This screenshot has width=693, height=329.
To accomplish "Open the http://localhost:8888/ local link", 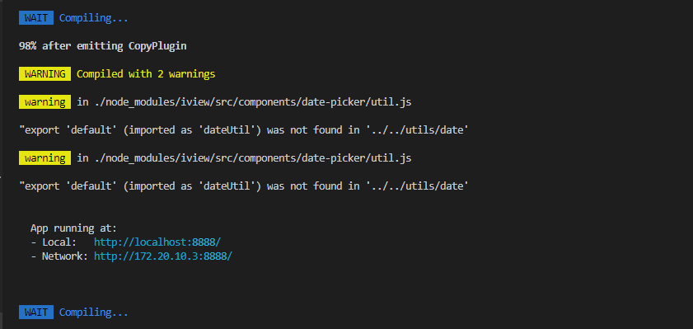I will click(157, 242).
